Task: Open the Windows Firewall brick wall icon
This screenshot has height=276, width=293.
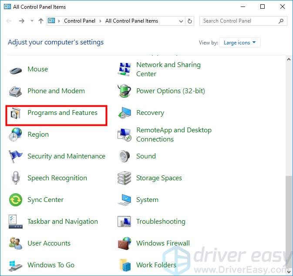Action: (x=125, y=243)
